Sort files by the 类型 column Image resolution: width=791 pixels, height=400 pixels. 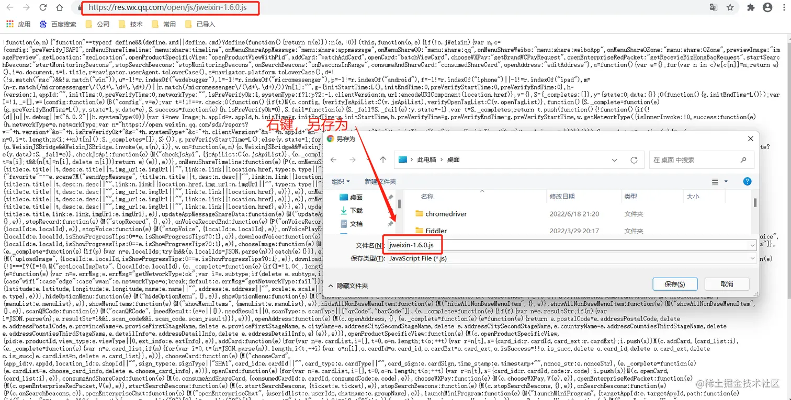[x=630, y=197]
